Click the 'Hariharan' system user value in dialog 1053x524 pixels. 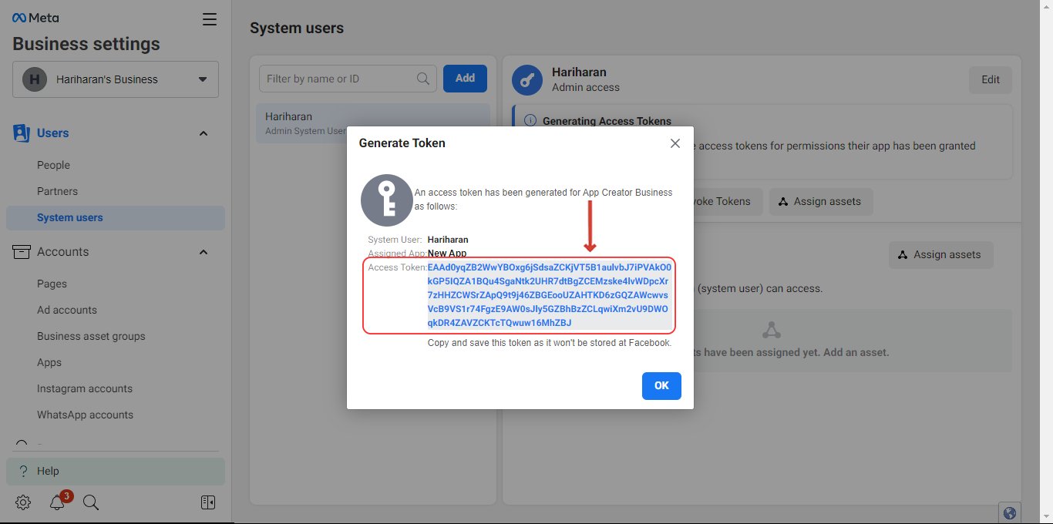click(448, 240)
